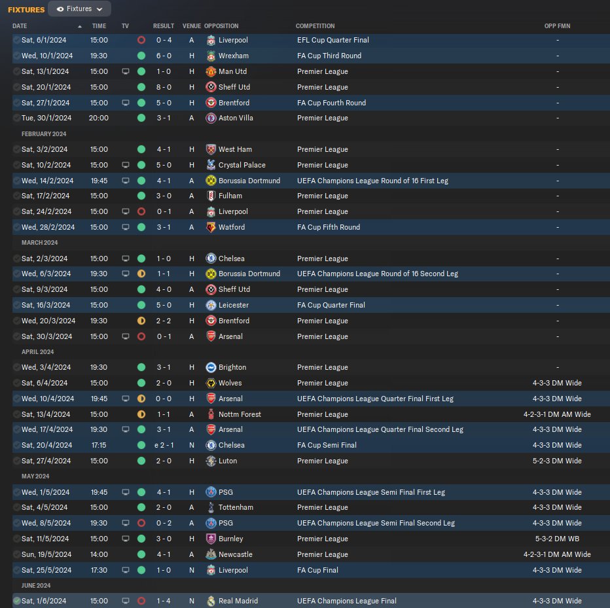Click the Newcastle club crest
Viewport: 610px width, 608px height.
pyautogui.click(x=211, y=554)
